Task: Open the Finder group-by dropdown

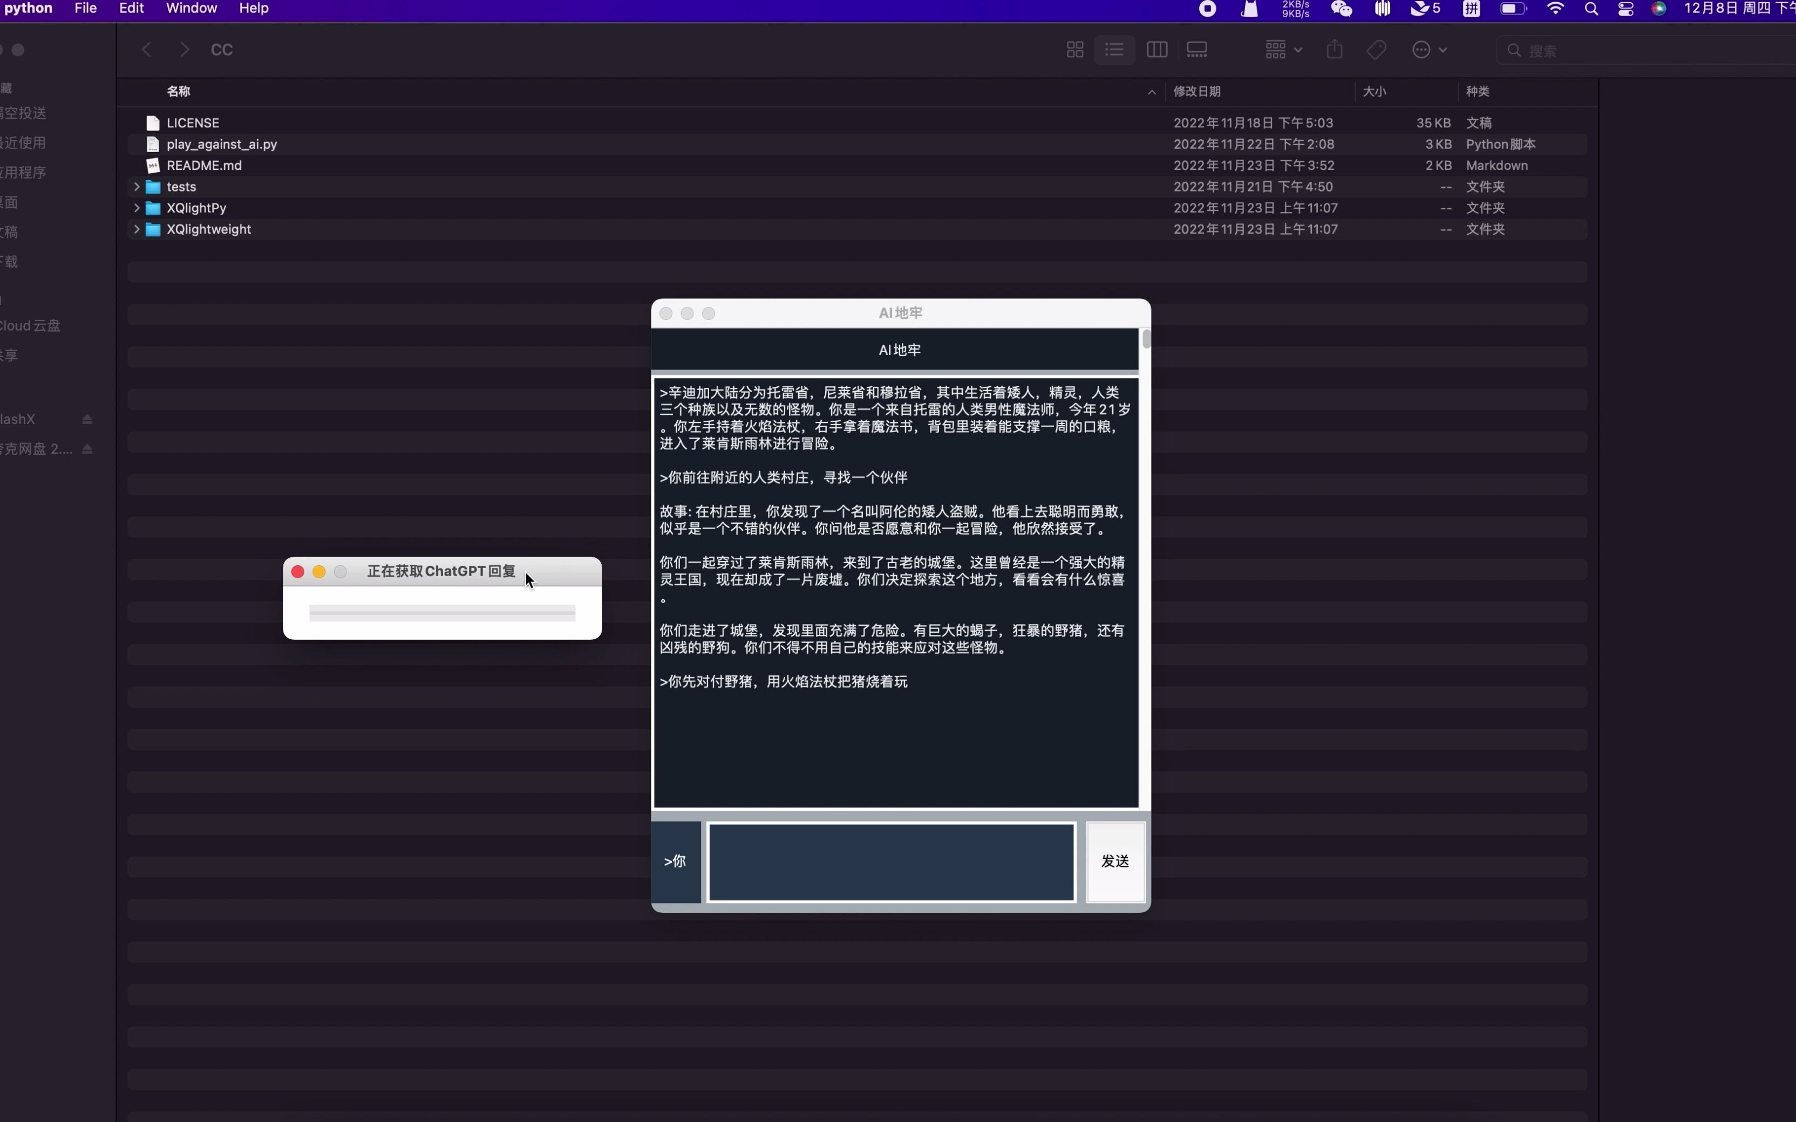Action: pos(1283,50)
